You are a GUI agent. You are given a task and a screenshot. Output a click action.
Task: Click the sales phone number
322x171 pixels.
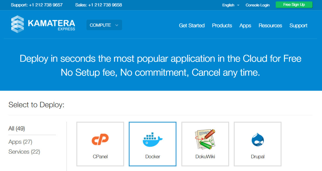(x=105, y=5)
